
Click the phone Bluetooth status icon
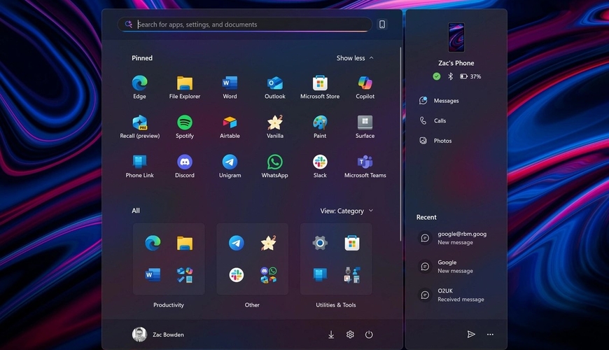coord(450,76)
